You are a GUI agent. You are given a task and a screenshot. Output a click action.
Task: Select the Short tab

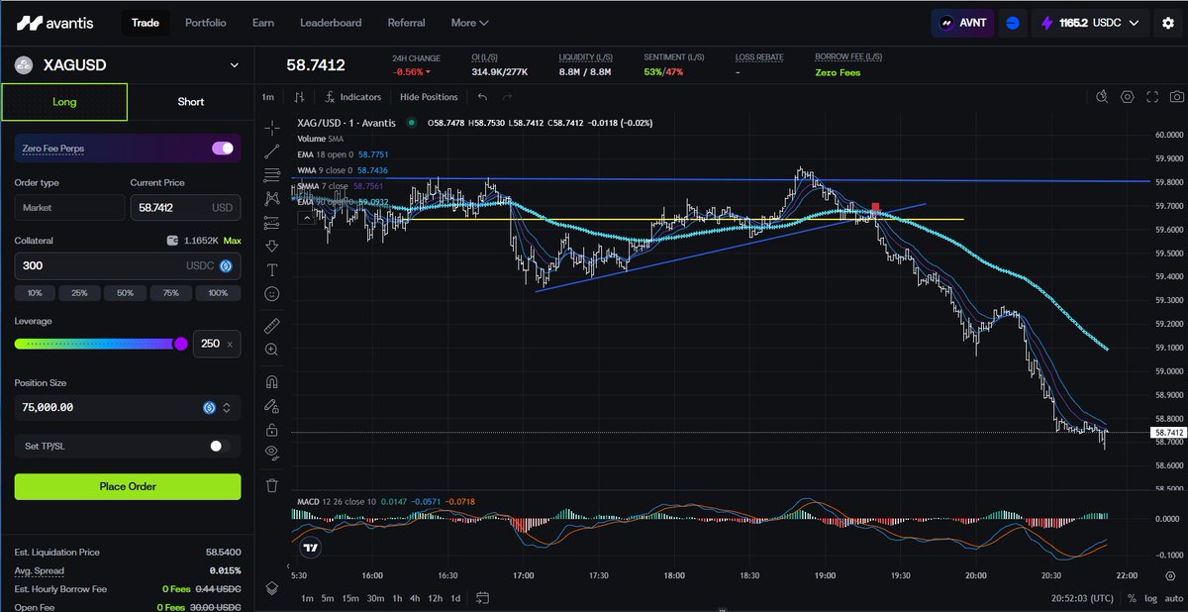click(x=190, y=102)
